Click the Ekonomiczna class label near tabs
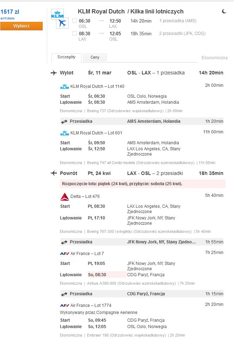This screenshot has width=234, height=339. (214, 58)
